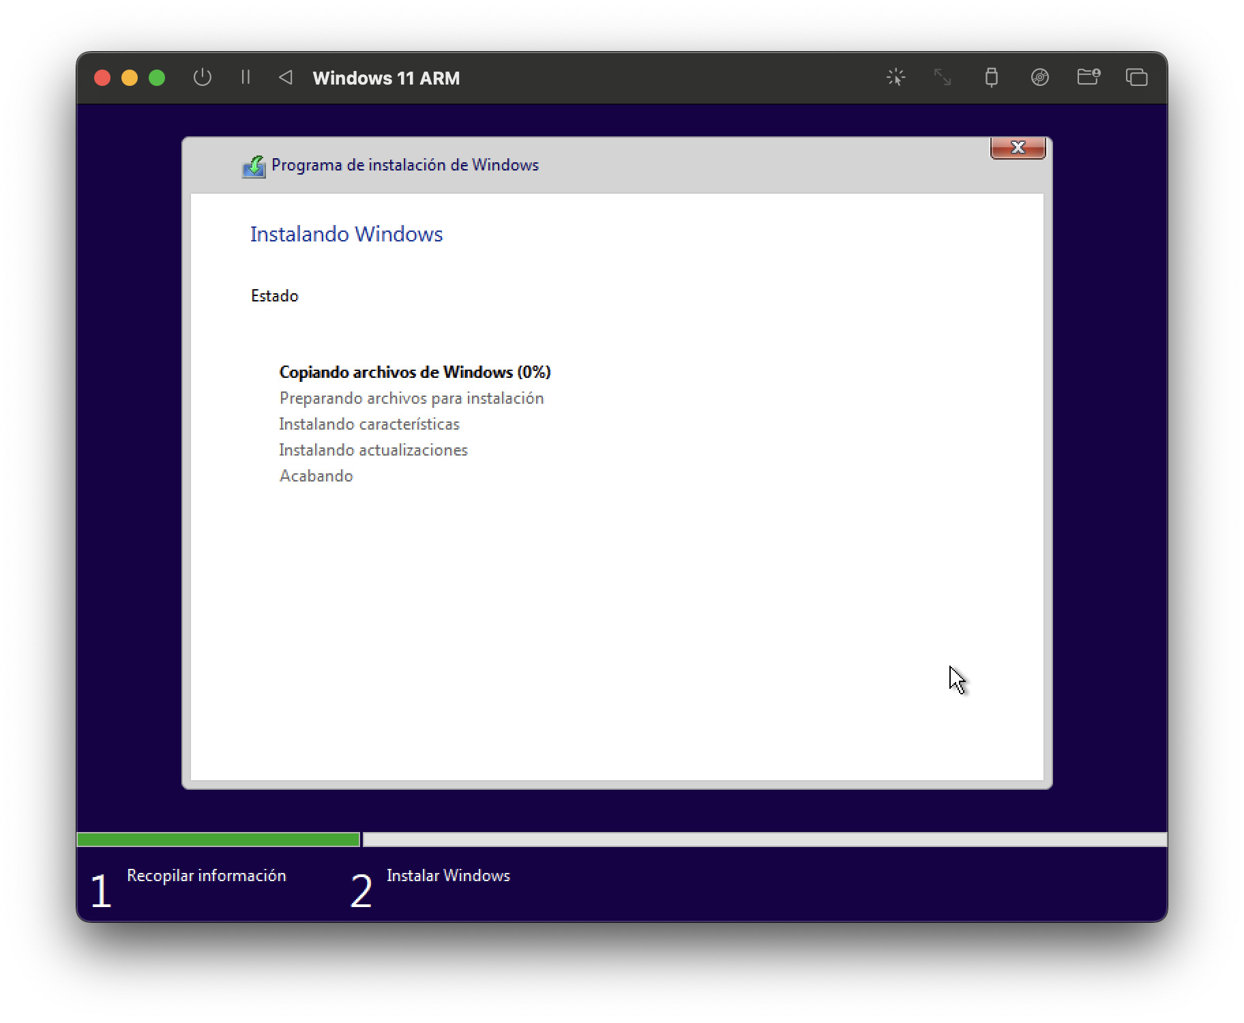
Task: Click the "Estado" label
Action: (x=274, y=296)
